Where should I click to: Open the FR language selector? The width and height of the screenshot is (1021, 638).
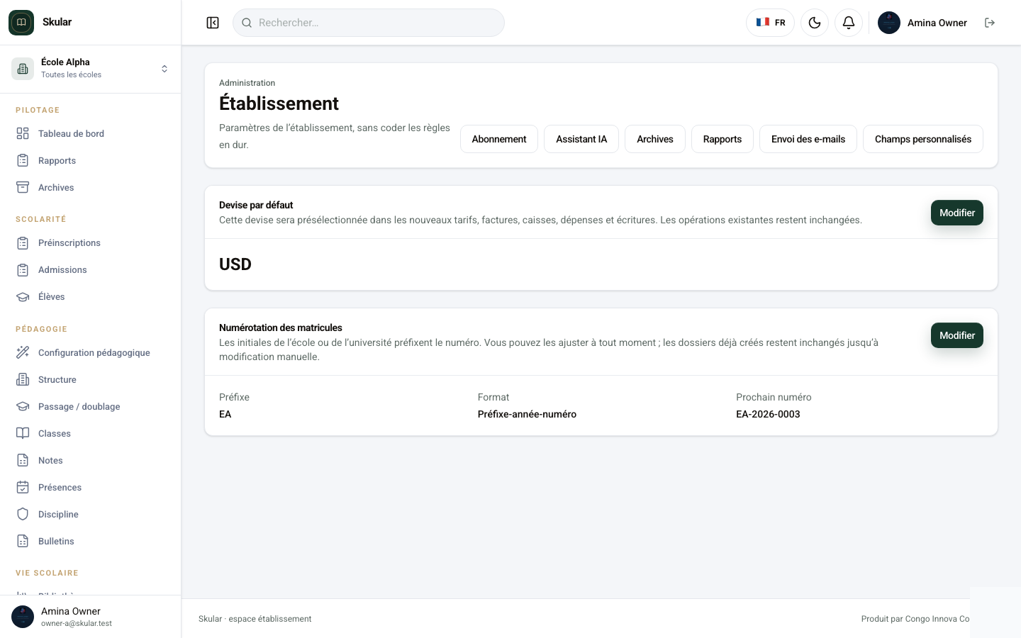[770, 23]
